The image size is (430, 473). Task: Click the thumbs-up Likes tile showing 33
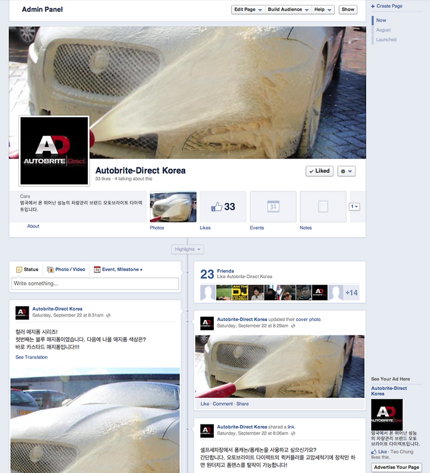point(223,207)
